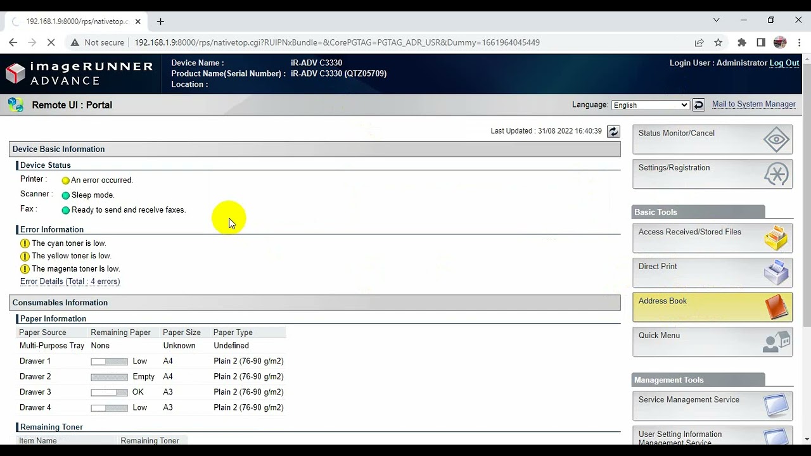This screenshot has width=811, height=456.
Task: Refresh the Last Updated device status icon
Action: (613, 131)
